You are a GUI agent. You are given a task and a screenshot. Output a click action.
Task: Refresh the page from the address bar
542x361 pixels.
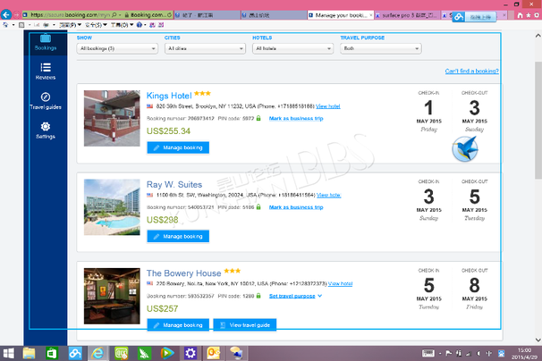[x=169, y=15]
